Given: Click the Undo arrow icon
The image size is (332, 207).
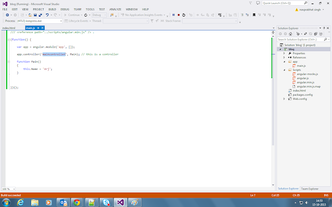Looking at the screenshot, I should coord(47,15).
